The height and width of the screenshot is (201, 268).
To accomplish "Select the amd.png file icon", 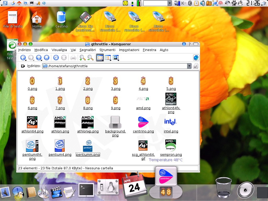I will (x=143, y=99).
